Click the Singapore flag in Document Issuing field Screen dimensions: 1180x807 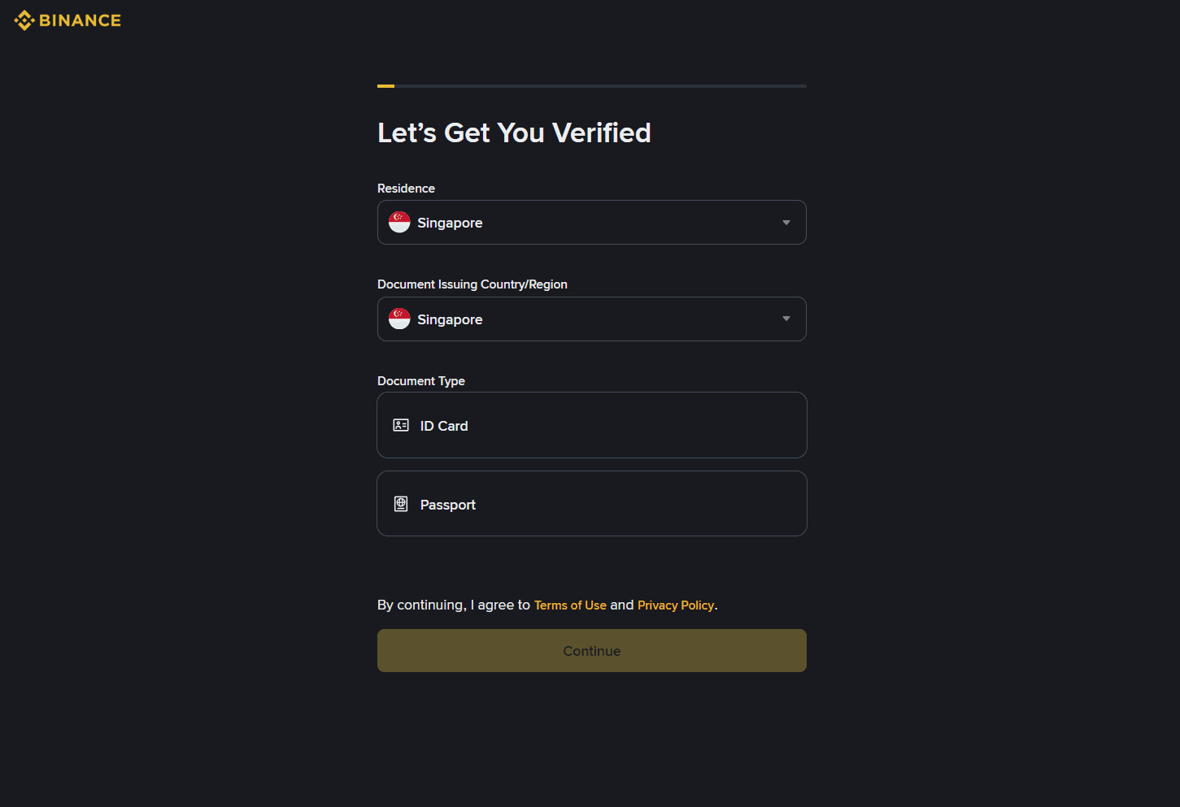point(399,319)
